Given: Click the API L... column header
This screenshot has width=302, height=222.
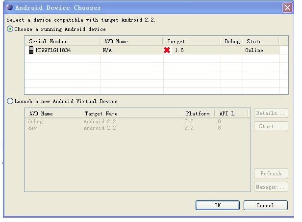Looking at the screenshot, I should point(231,113).
